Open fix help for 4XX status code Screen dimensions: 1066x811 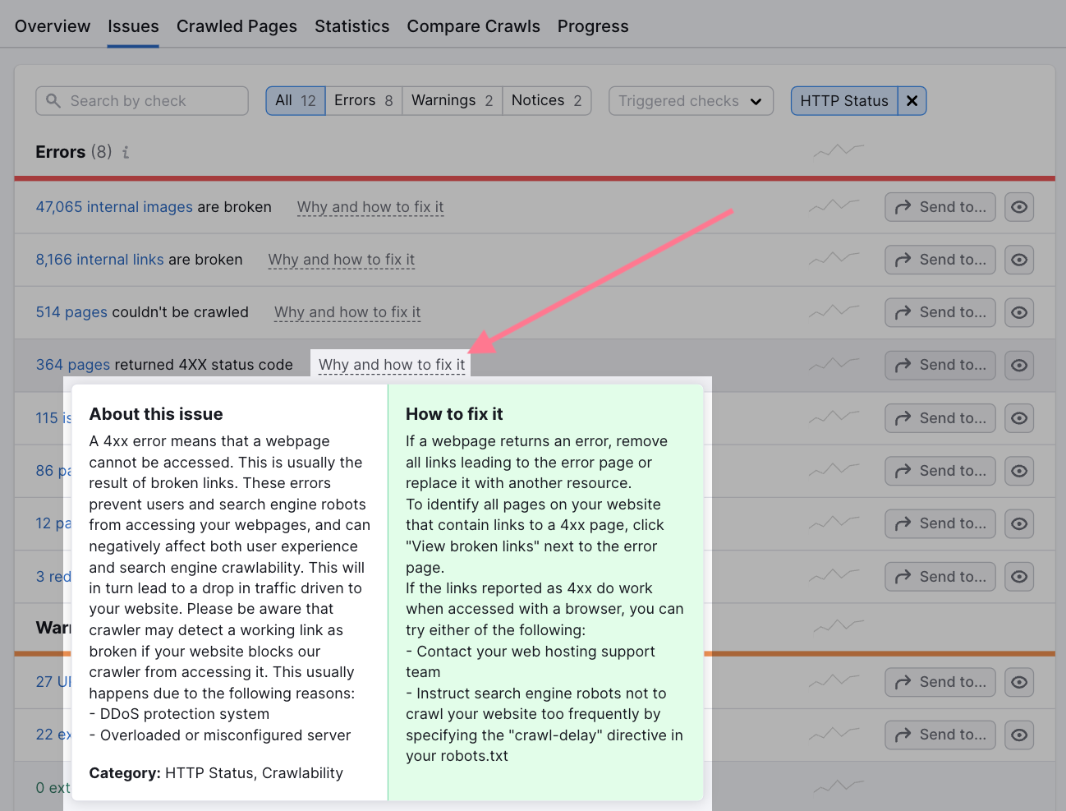point(392,365)
